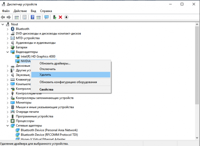Click the Очереди печати printer icon
The image size is (200, 146).
[13, 112]
